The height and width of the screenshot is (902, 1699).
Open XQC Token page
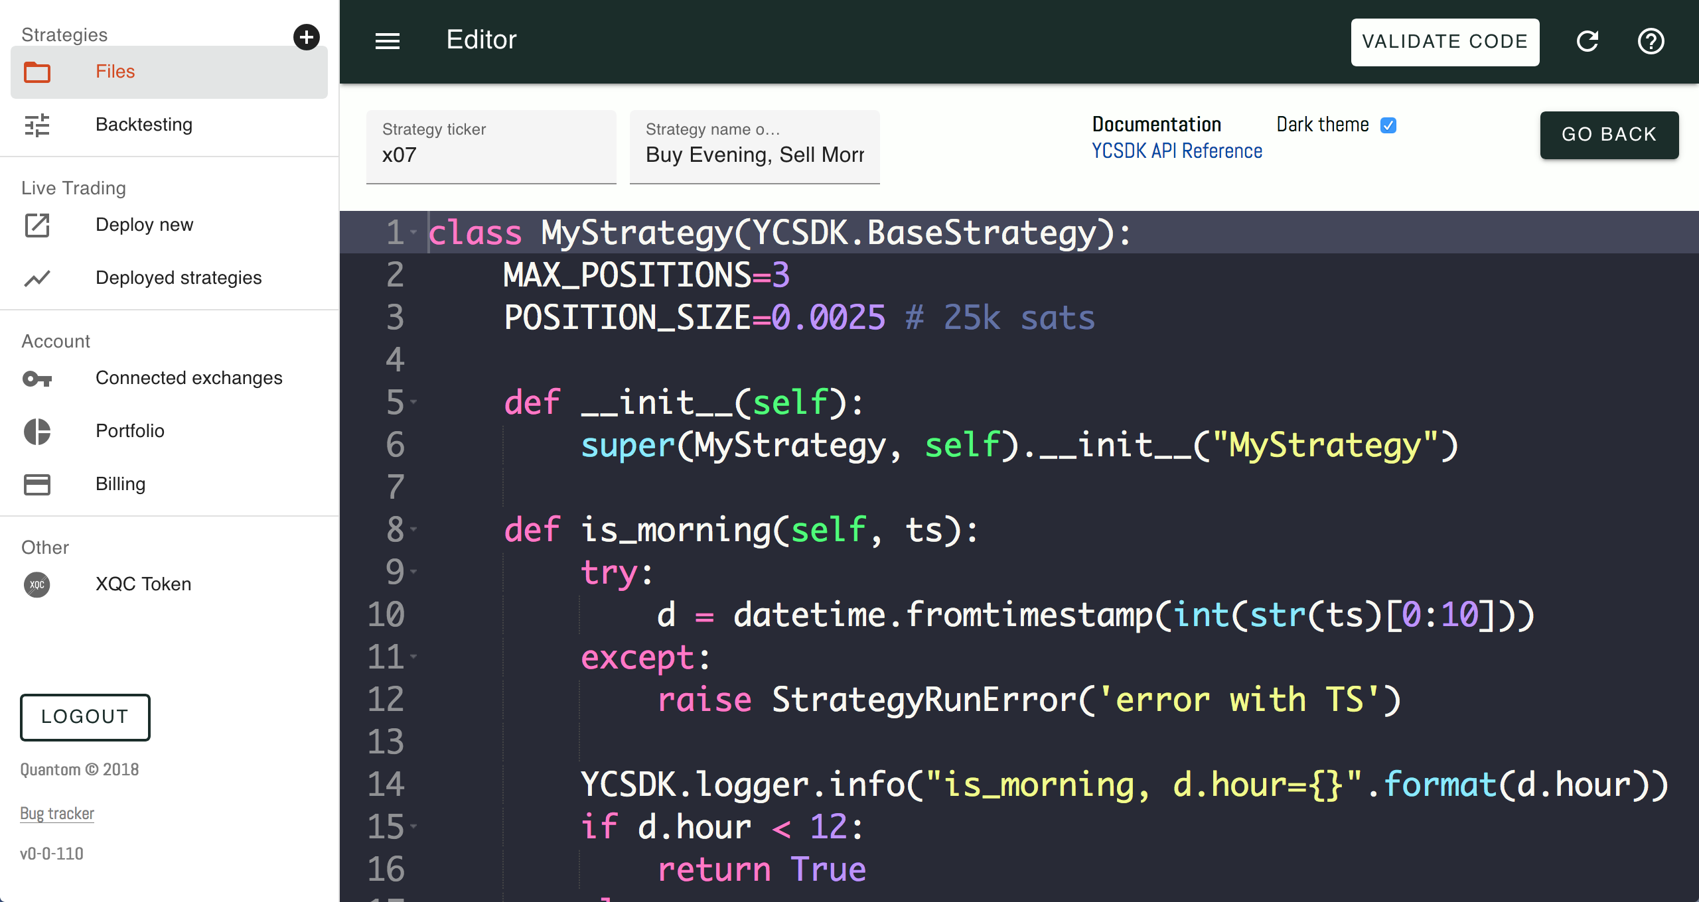[169, 584]
